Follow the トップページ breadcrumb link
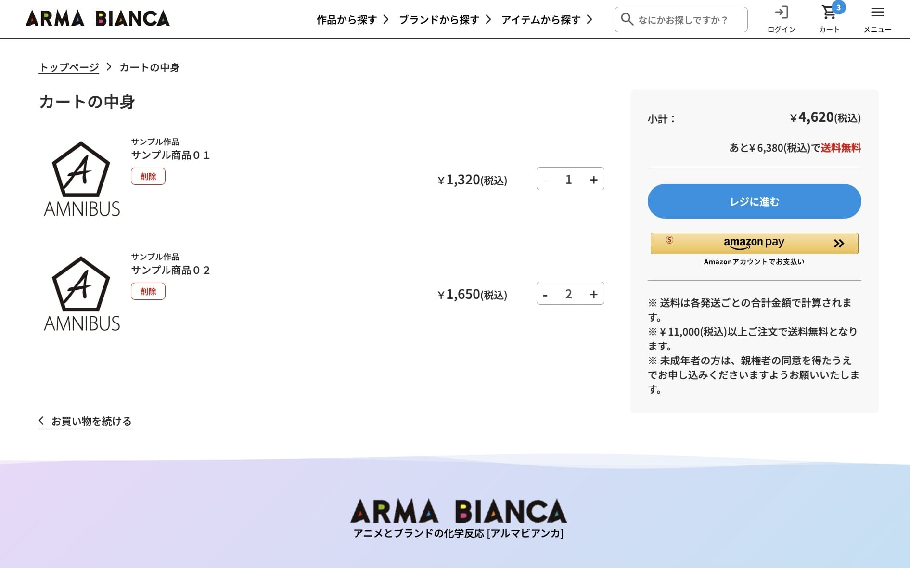The height and width of the screenshot is (568, 910). (68, 67)
